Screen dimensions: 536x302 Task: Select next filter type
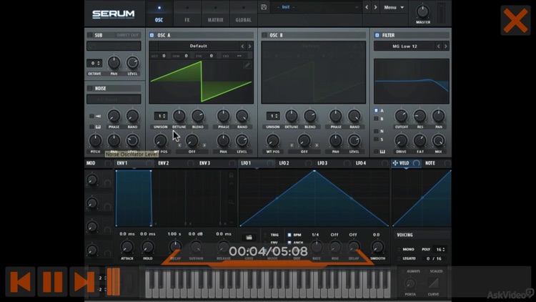[446, 47]
